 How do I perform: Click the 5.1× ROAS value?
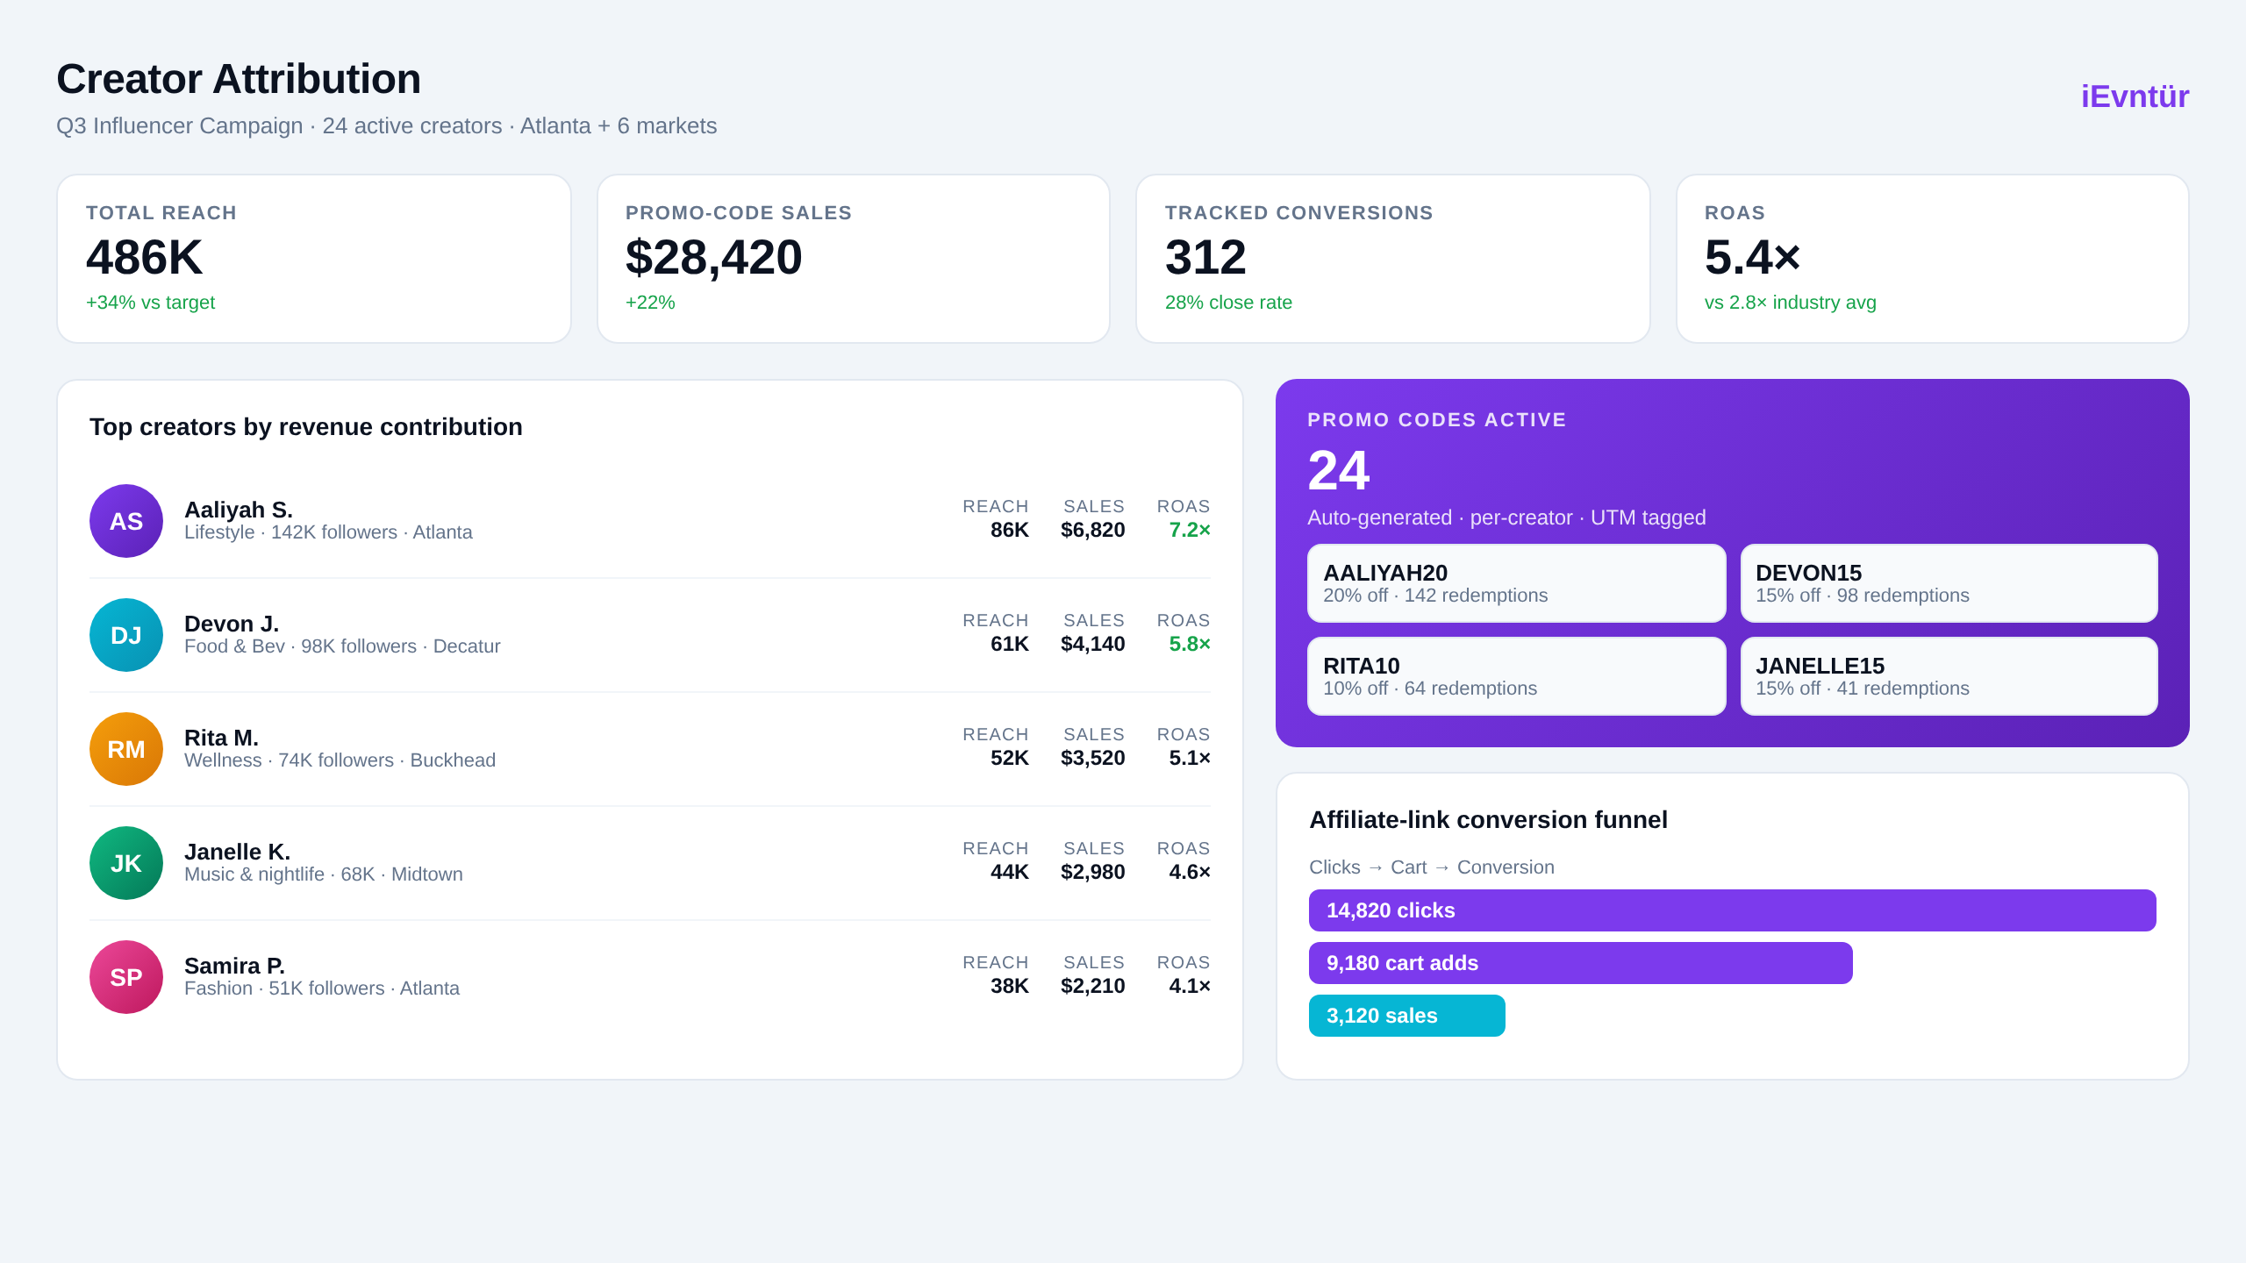click(x=1190, y=758)
